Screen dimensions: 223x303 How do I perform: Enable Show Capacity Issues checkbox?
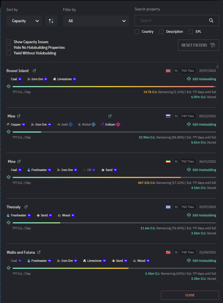(x=9, y=42)
